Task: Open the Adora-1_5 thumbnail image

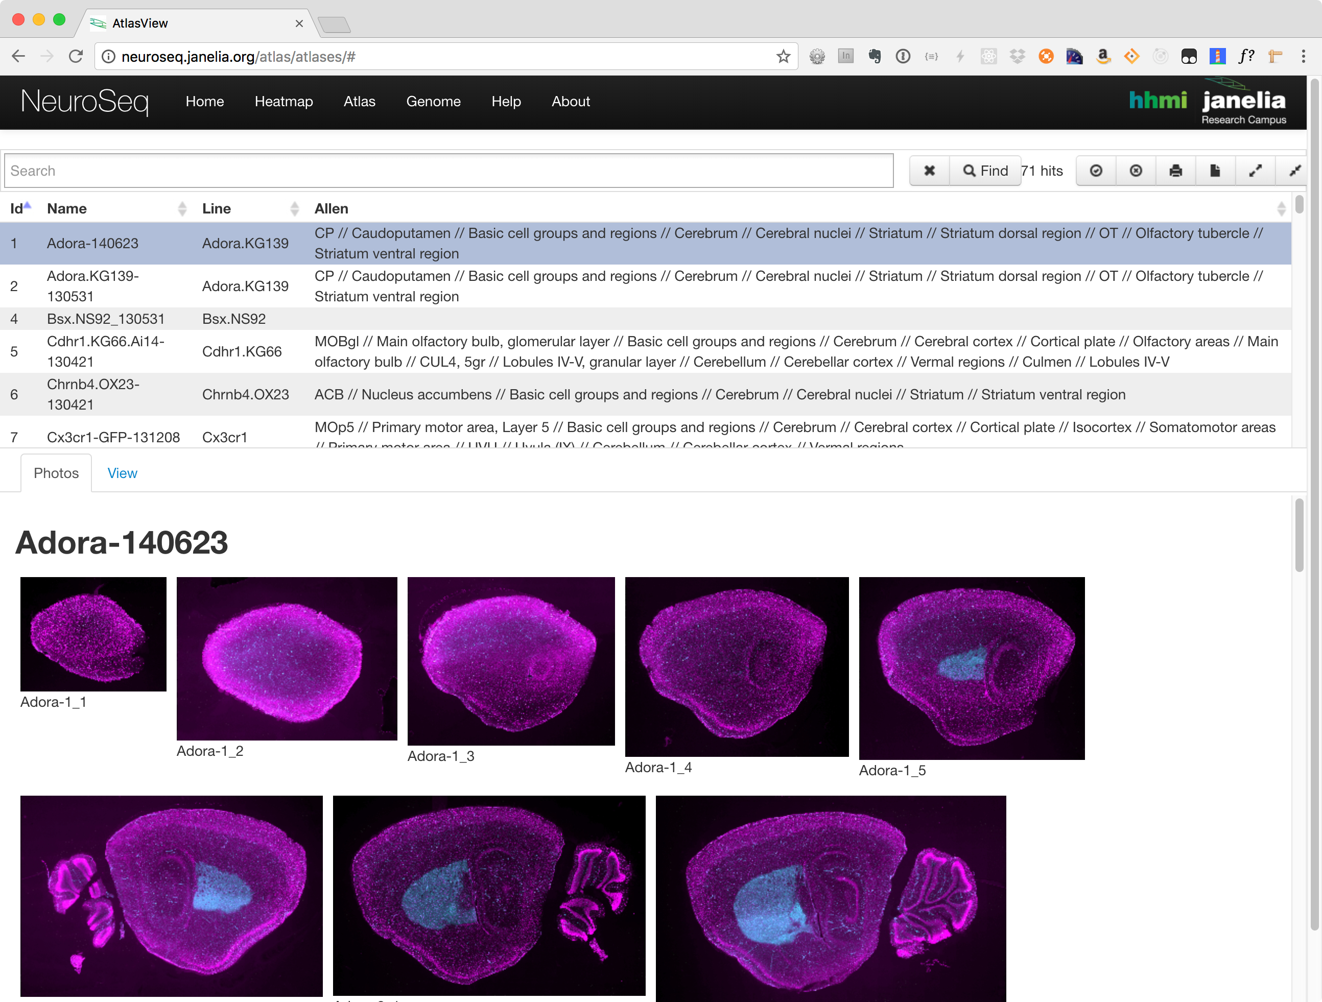Action: pos(972,668)
